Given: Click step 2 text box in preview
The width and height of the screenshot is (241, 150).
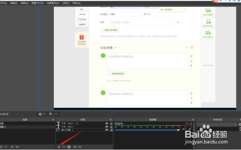Looking at the screenshot, I should [148, 98].
